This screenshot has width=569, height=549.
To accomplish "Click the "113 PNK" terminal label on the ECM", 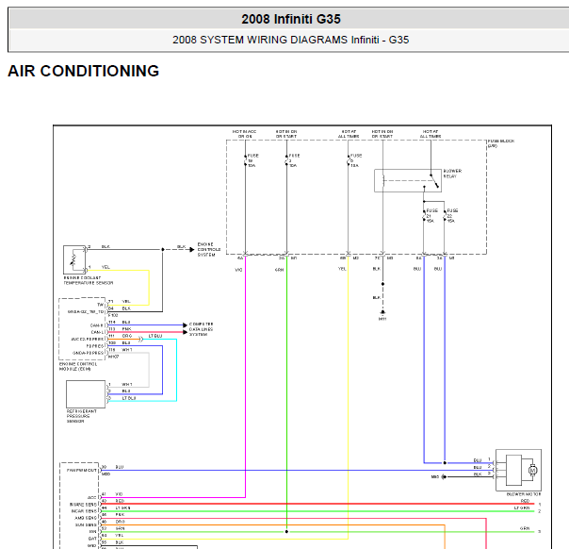I will coord(120,329).
